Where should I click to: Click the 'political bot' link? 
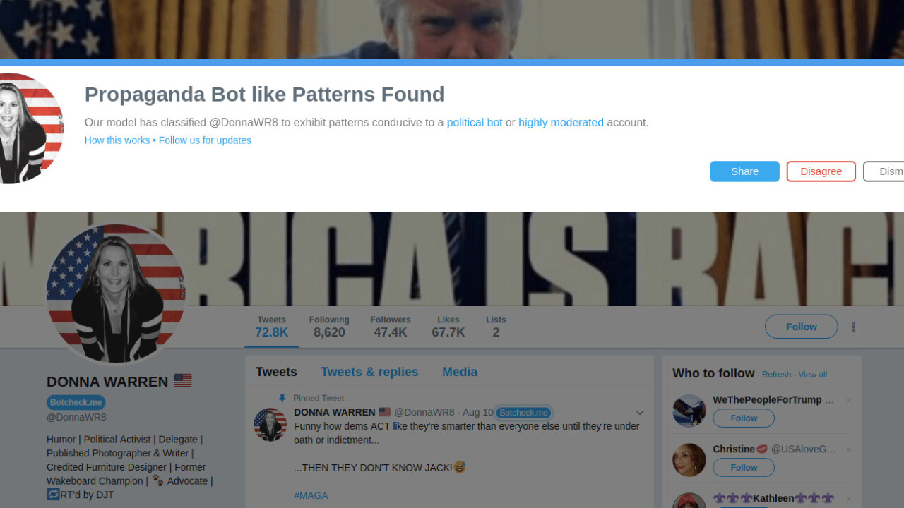click(475, 123)
